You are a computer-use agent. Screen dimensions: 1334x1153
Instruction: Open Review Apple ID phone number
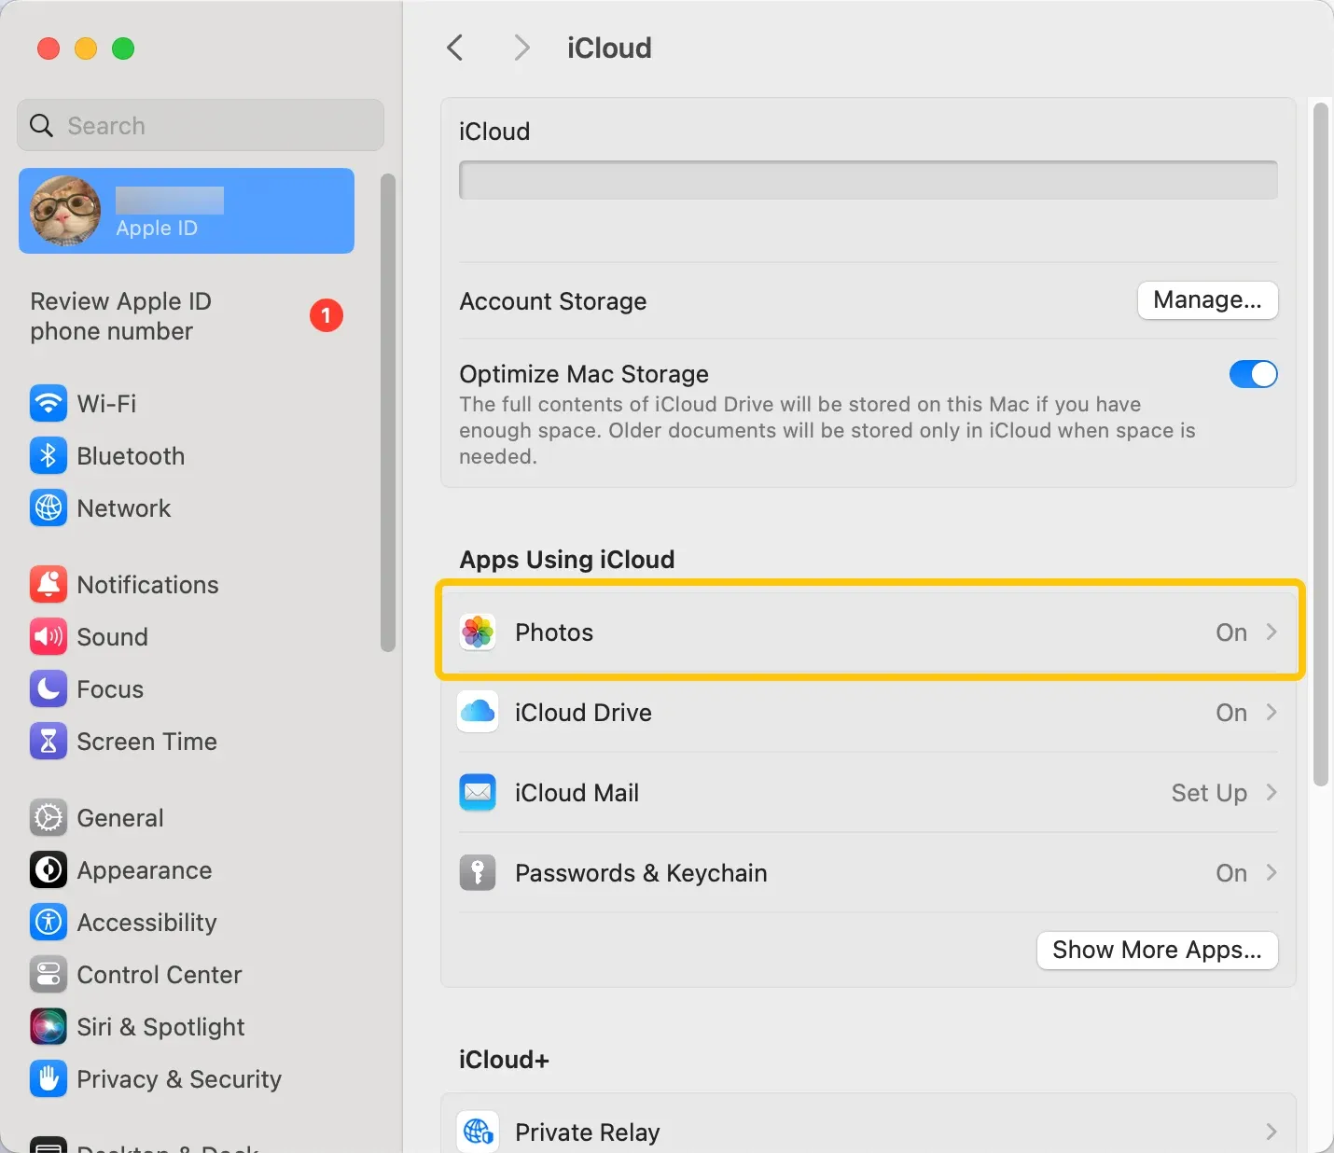pyautogui.click(x=187, y=316)
